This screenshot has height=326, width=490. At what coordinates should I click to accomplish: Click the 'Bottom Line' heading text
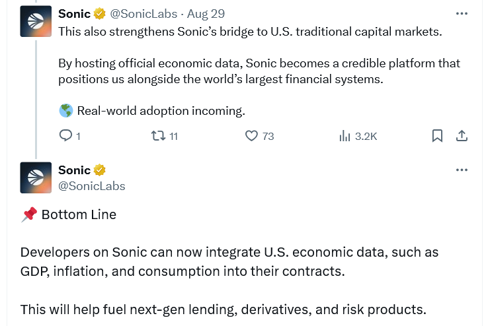78,214
